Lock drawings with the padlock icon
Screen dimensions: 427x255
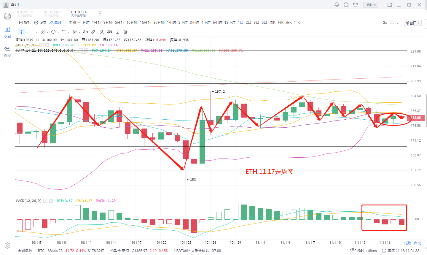pos(117,32)
